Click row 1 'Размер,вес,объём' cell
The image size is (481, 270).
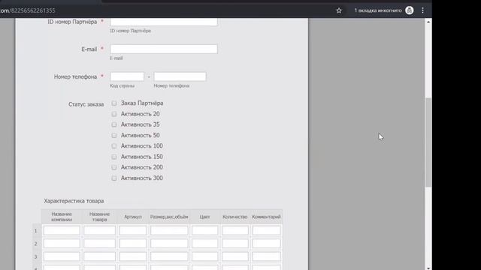(x=169, y=230)
